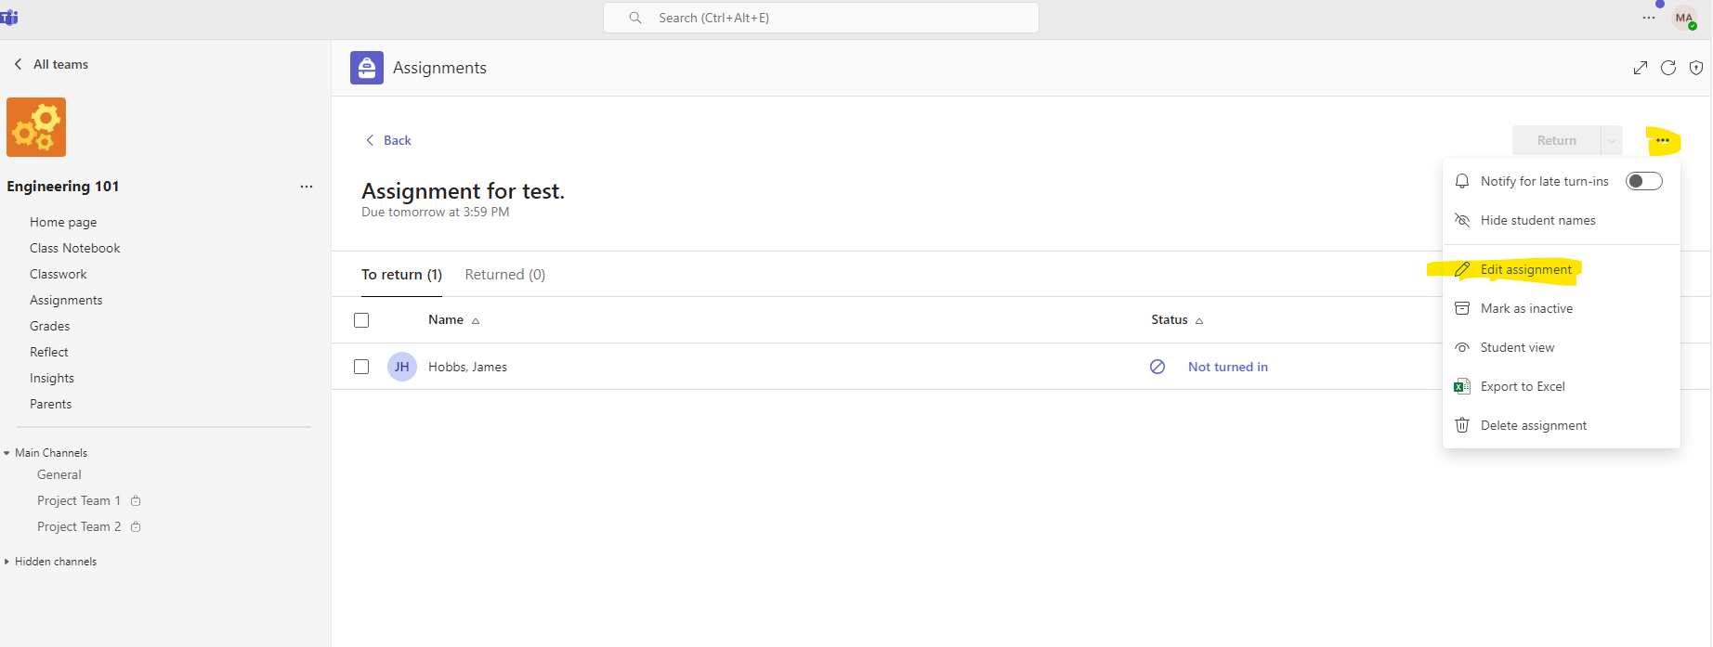Select Export to Excel option
This screenshot has height=647, width=1713.
tap(1561, 386)
